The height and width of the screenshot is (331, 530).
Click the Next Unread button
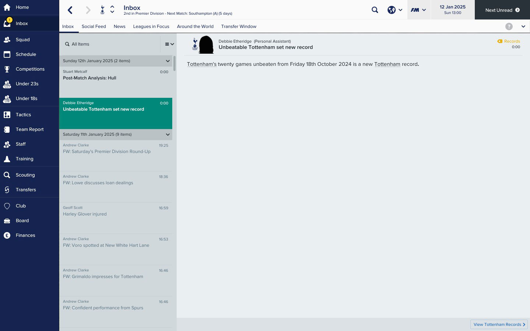[502, 10]
